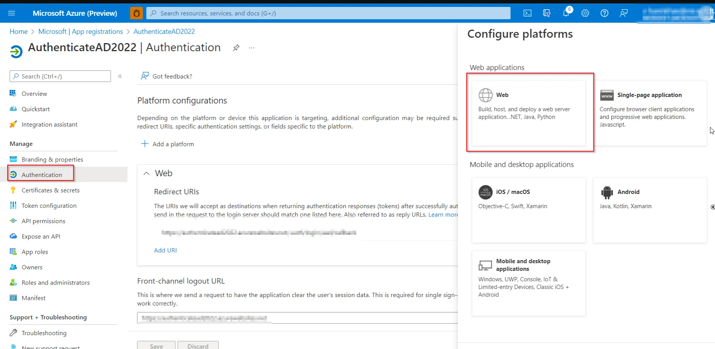Screen dimensions: 715x349
Task: Choose Mobile and desktop applications card
Action: [x=529, y=283]
